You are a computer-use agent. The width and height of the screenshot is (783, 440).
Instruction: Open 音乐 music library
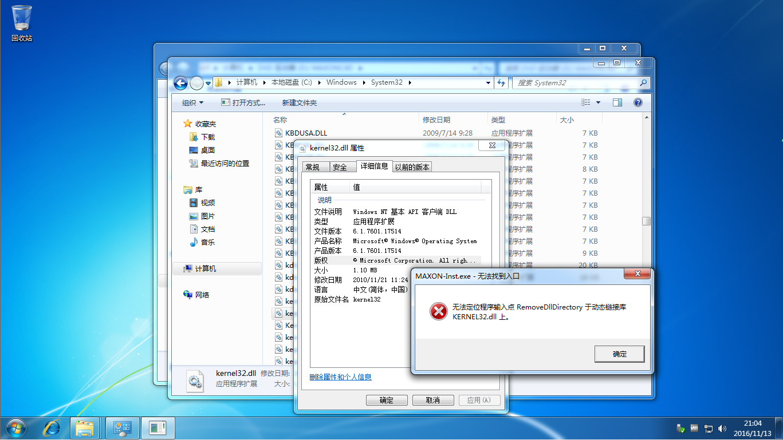coord(202,243)
